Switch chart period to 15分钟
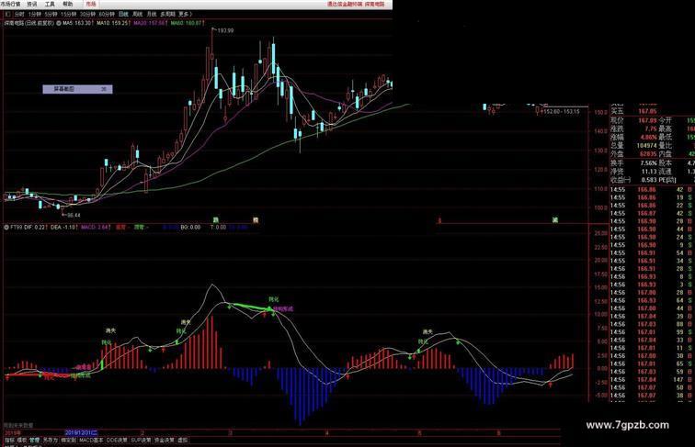This screenshot has height=447, width=695. tap(69, 14)
